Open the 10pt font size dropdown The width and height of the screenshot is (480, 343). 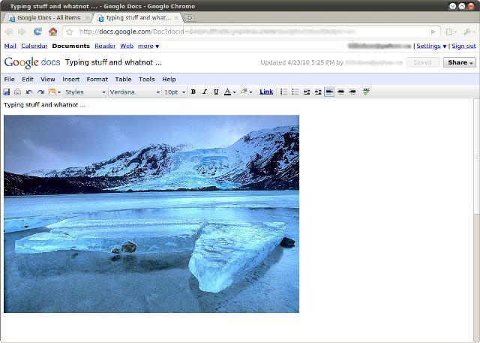pyautogui.click(x=175, y=92)
